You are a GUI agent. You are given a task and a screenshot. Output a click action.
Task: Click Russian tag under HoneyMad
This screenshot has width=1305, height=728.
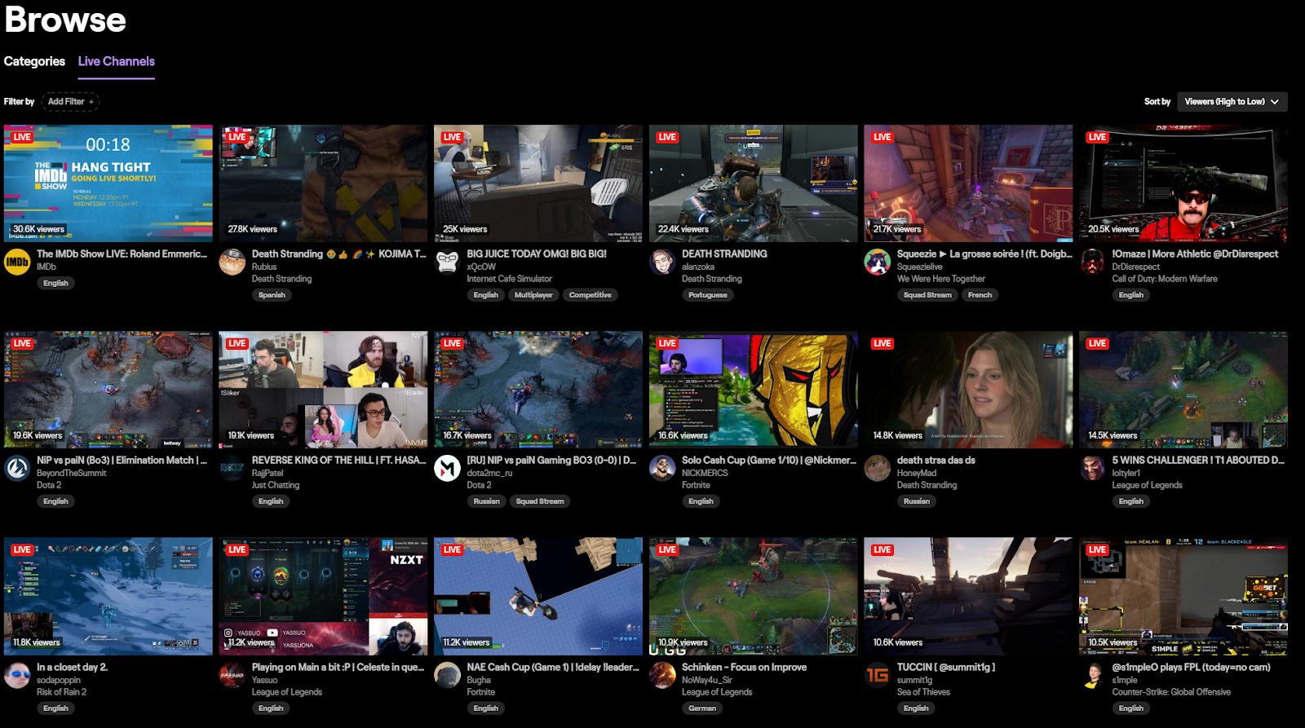coord(917,501)
